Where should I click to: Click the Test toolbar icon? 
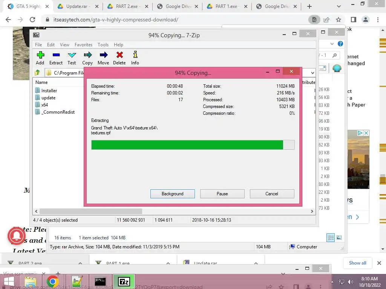(x=72, y=58)
